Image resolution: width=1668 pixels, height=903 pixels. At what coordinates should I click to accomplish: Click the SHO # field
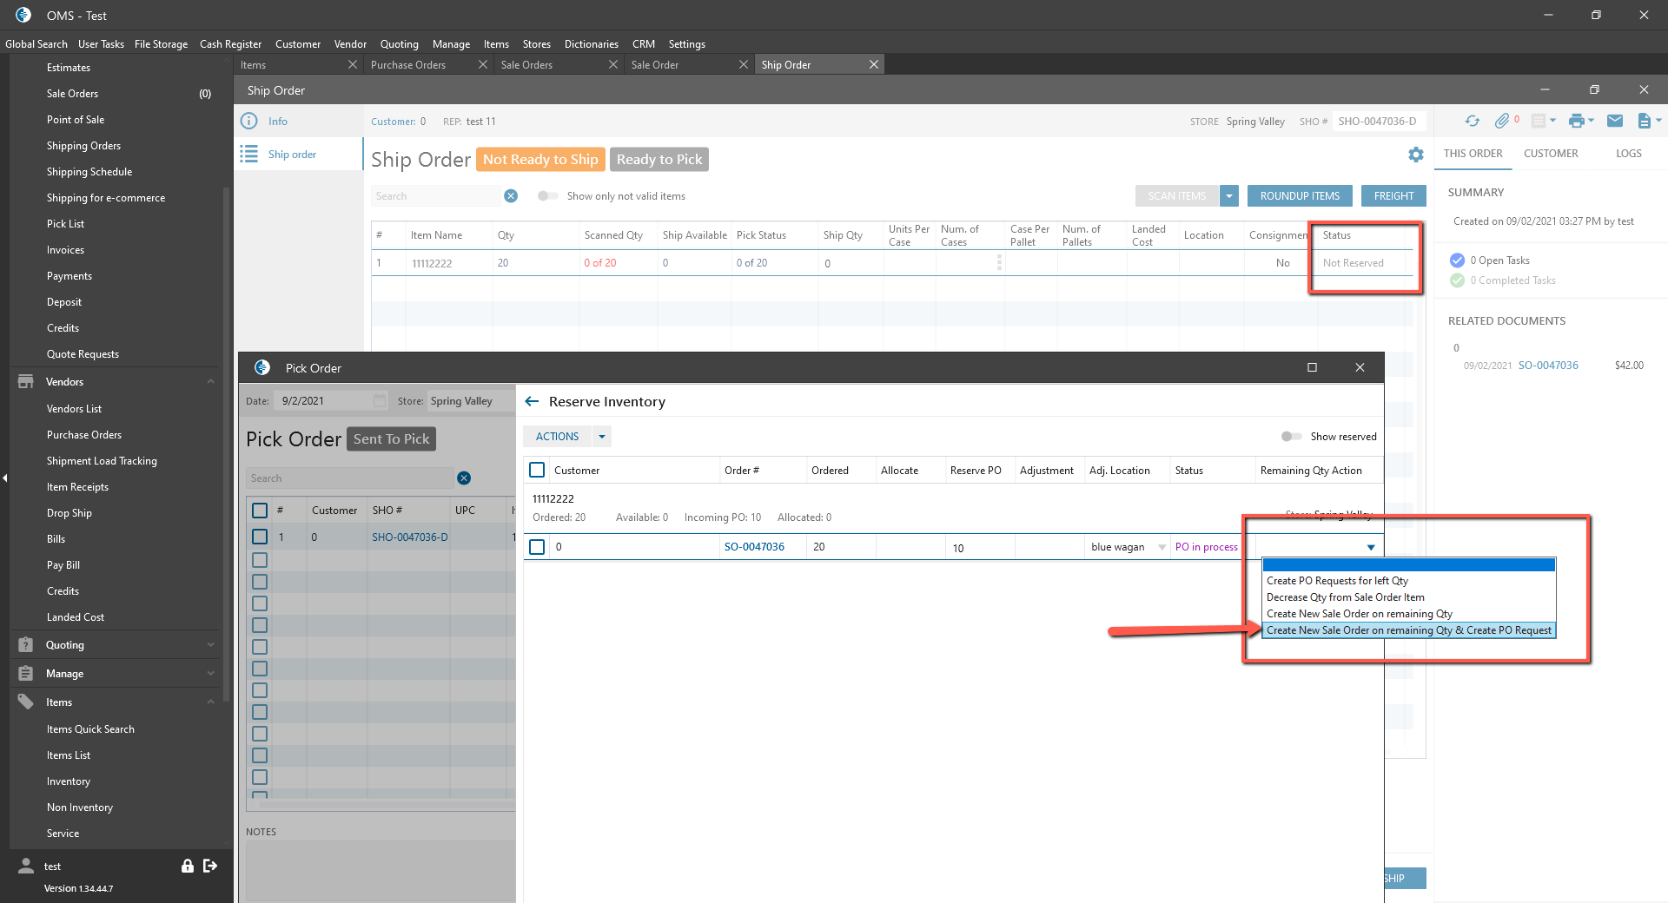click(1380, 122)
